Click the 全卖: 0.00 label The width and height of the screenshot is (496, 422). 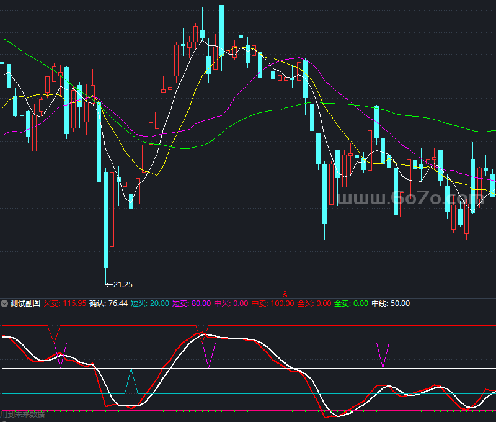pyautogui.click(x=351, y=303)
